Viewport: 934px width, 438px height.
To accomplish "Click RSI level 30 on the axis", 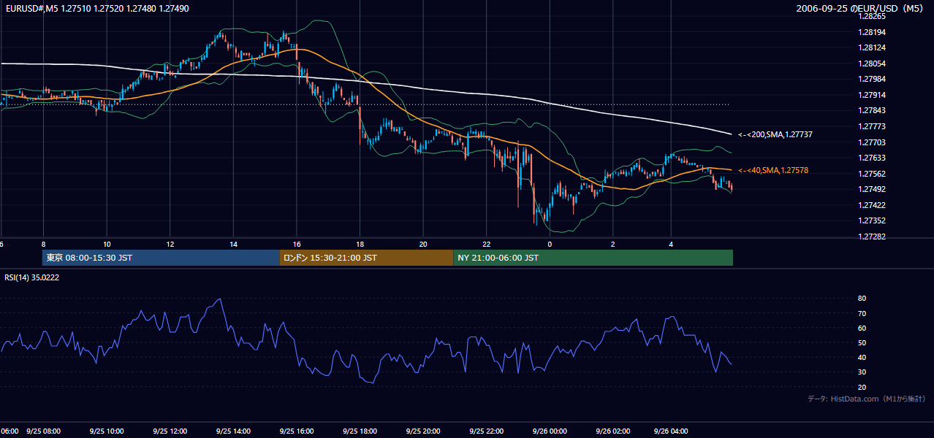I will coord(862,372).
